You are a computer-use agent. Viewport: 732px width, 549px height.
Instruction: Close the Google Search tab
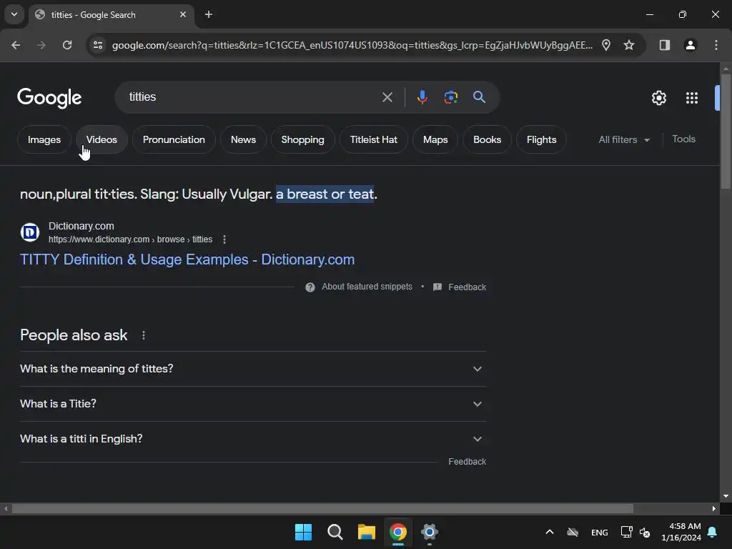click(183, 14)
